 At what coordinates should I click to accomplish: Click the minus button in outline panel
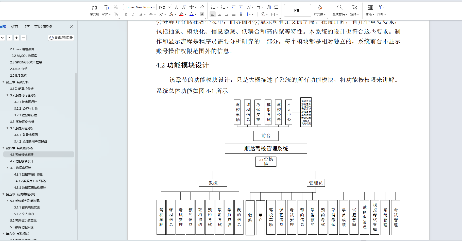tap(24, 38)
